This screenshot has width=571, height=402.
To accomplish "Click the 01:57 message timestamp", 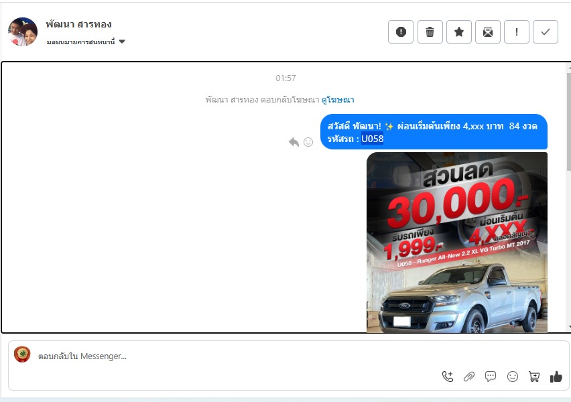I will [285, 78].
